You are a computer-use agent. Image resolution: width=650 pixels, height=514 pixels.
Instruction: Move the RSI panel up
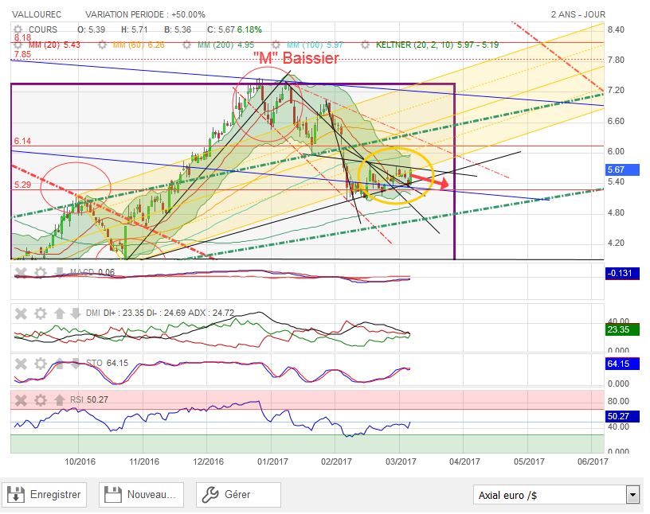pyautogui.click(x=59, y=400)
